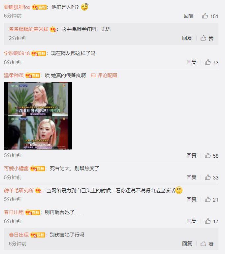Like 温柔种茧's comment showing 58 likes
225x254 pixels.
(x=208, y=155)
